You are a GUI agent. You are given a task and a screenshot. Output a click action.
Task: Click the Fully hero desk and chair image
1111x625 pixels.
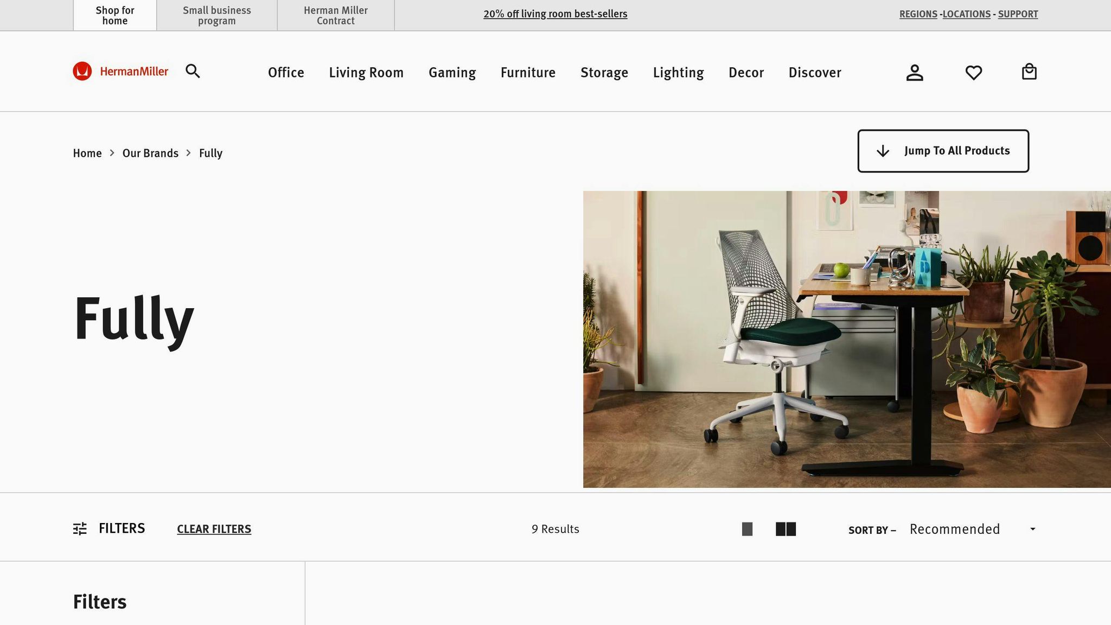click(847, 339)
